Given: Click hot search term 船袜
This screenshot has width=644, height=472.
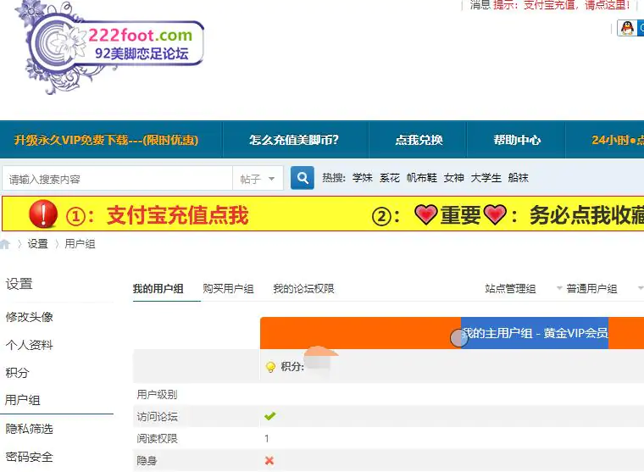Looking at the screenshot, I should pos(518,178).
